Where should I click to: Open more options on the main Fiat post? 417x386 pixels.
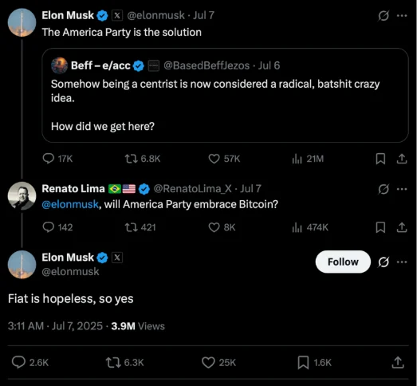[x=402, y=262]
